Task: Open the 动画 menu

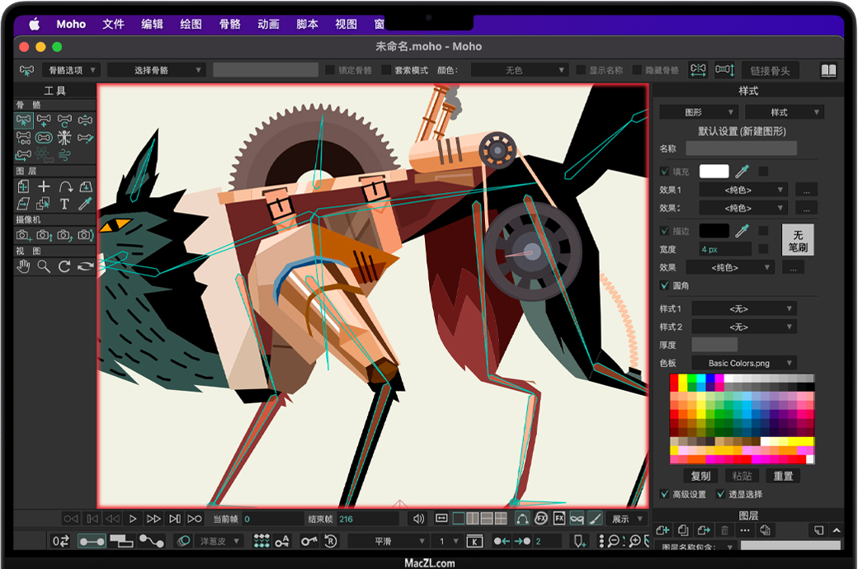Action: pos(268,24)
